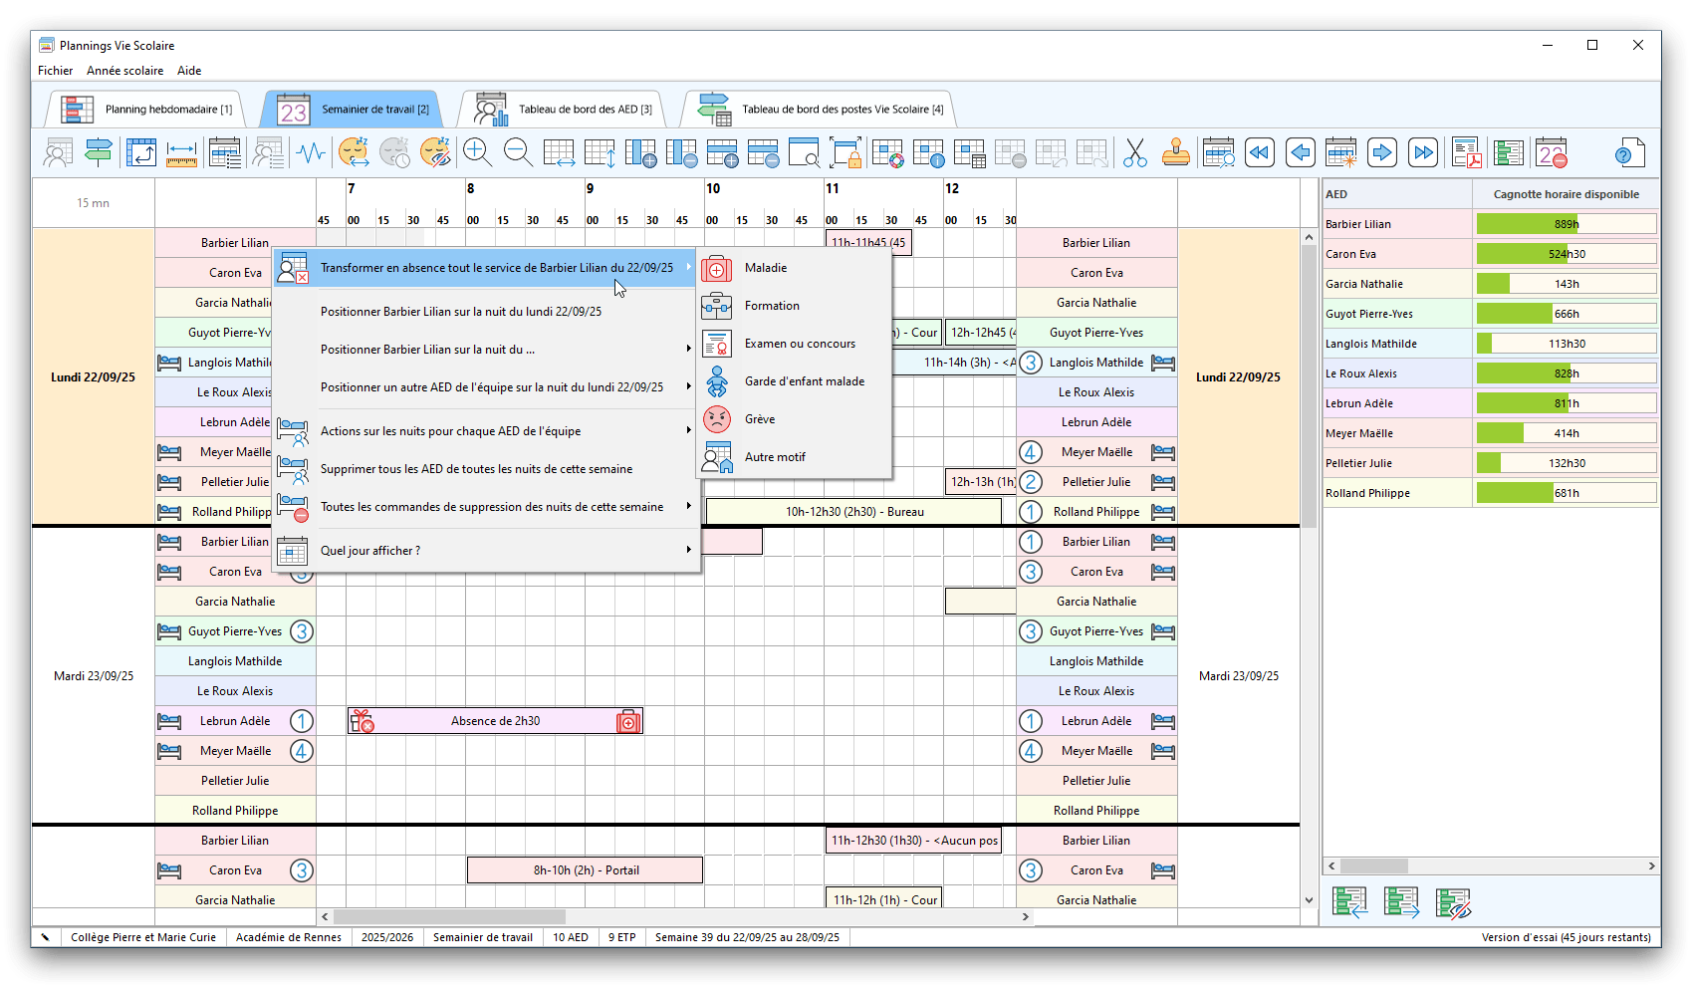Jump back with double left arrow button
Viewport: 1692px width, 988px height.
pyautogui.click(x=1259, y=153)
